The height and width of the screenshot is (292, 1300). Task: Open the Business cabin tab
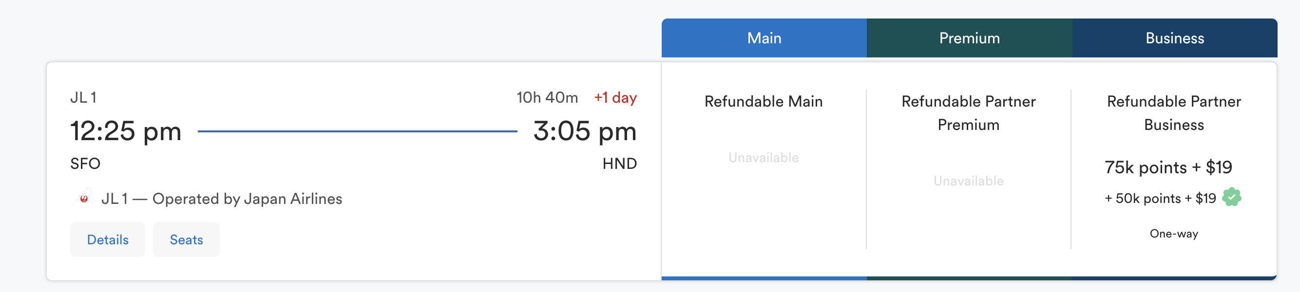[1174, 38]
